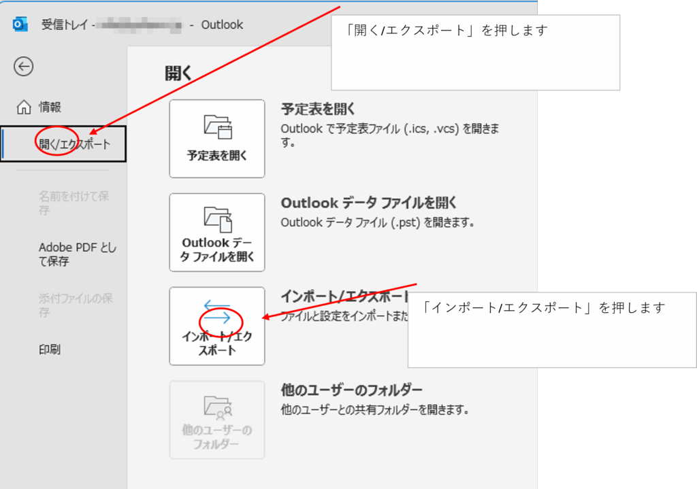Click the Outlook データ ファイルを開く bold heading

(x=368, y=203)
